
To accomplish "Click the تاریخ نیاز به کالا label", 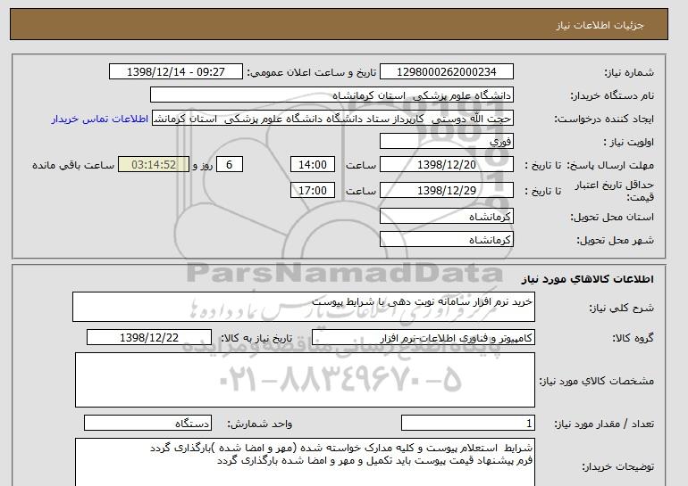I will [x=256, y=338].
